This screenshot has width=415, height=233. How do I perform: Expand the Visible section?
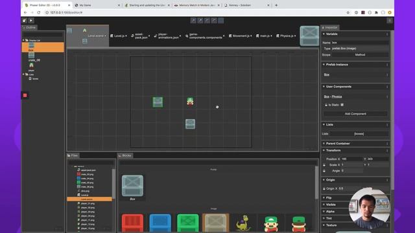click(x=324, y=205)
